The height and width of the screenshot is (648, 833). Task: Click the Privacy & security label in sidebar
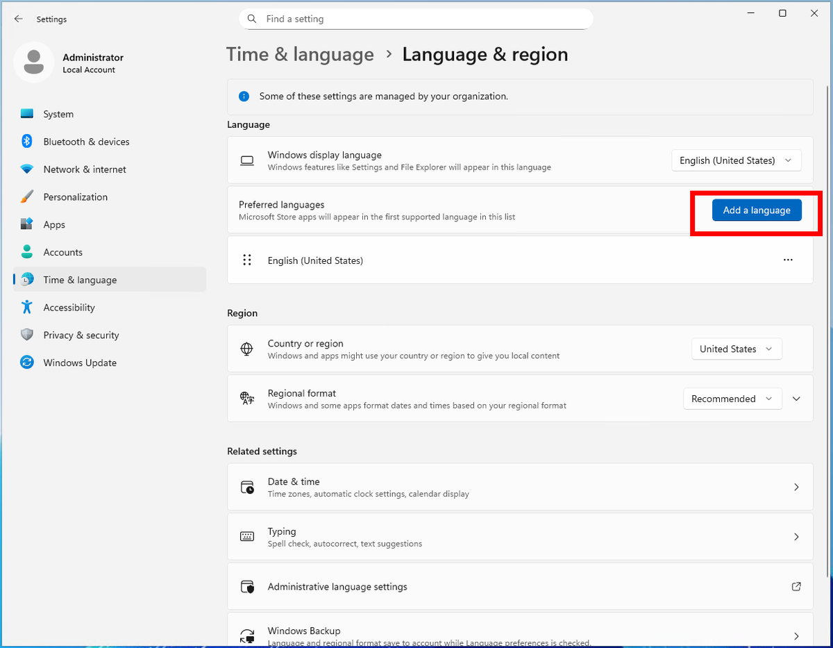point(81,335)
